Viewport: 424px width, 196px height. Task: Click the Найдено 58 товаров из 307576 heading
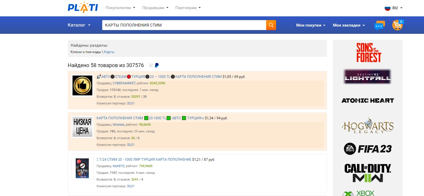[x=106, y=65]
